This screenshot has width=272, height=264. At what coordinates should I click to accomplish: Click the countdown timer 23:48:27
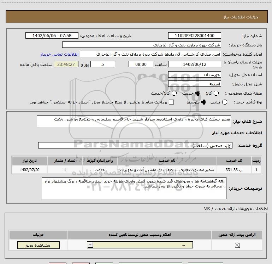click(66, 64)
